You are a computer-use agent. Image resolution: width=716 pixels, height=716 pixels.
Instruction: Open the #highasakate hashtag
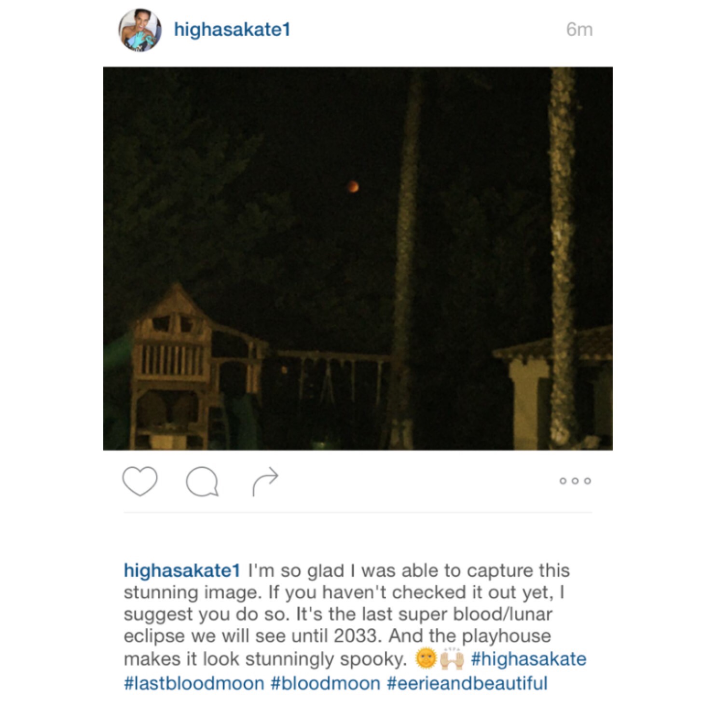(x=528, y=659)
